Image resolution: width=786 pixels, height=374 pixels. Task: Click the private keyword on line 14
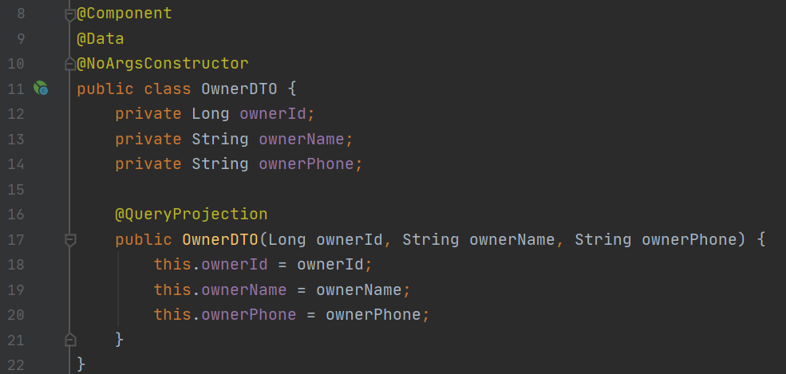pos(148,164)
